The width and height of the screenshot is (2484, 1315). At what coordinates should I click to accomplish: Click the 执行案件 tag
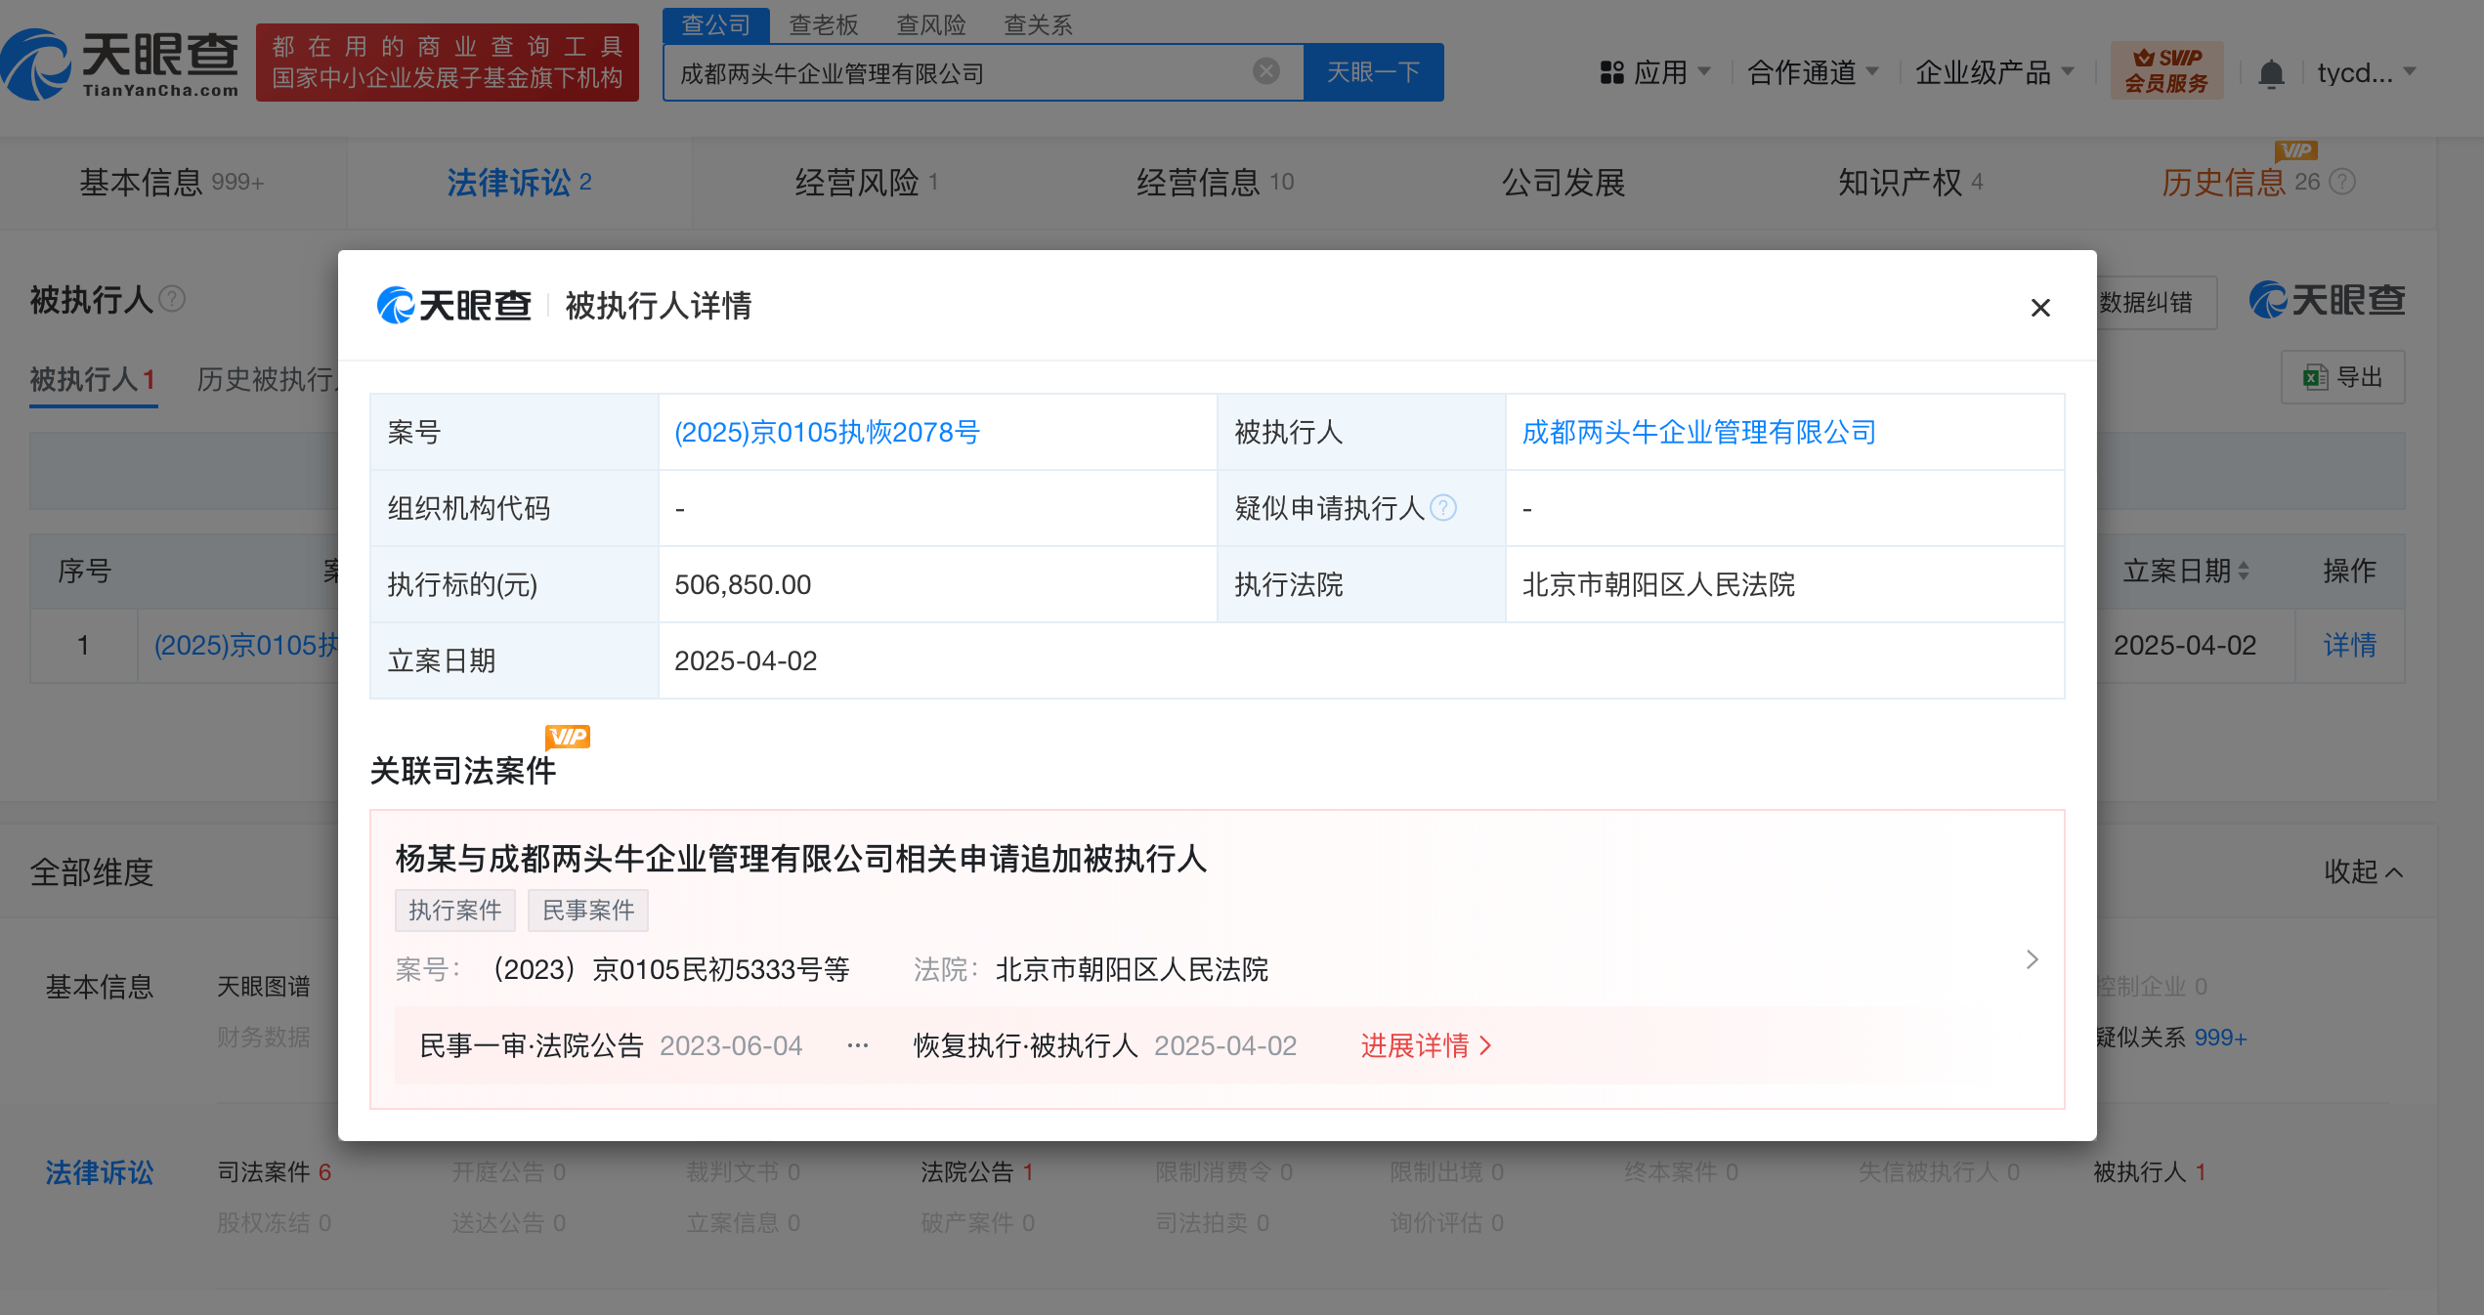point(454,910)
